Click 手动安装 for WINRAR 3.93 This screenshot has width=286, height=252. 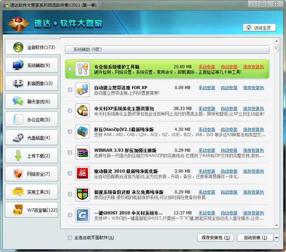(x=207, y=150)
